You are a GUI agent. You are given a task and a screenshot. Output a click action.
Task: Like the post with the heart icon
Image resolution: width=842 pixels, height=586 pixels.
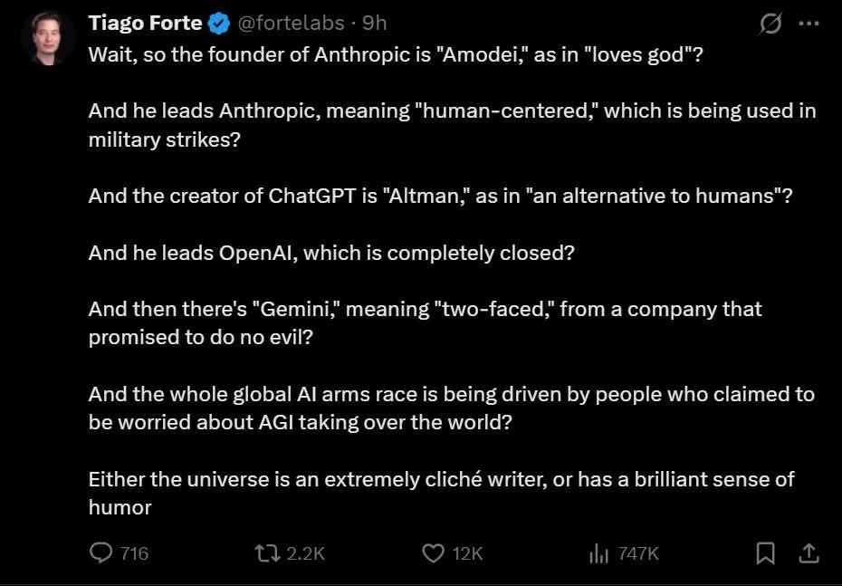pos(435,552)
